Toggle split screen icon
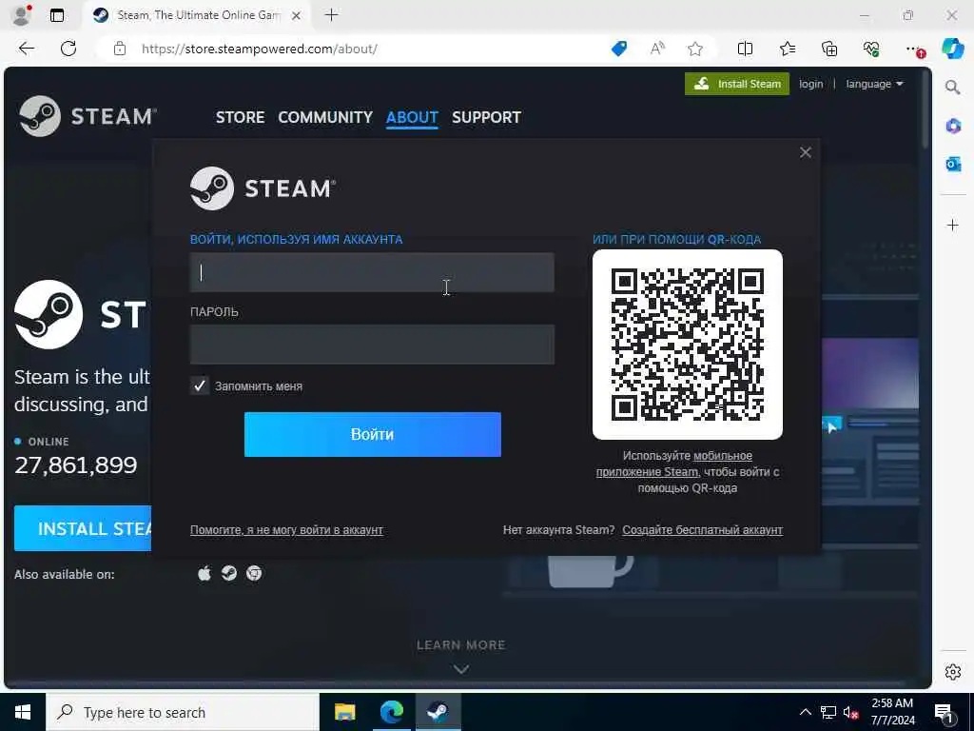This screenshot has height=731, width=974. [x=745, y=49]
